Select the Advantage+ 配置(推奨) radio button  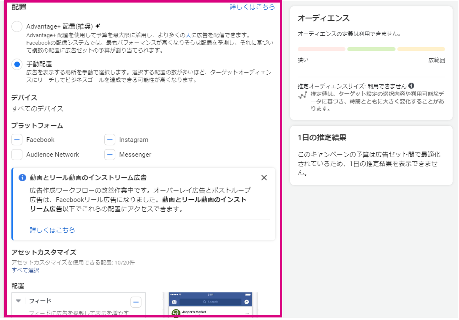[x=17, y=26]
